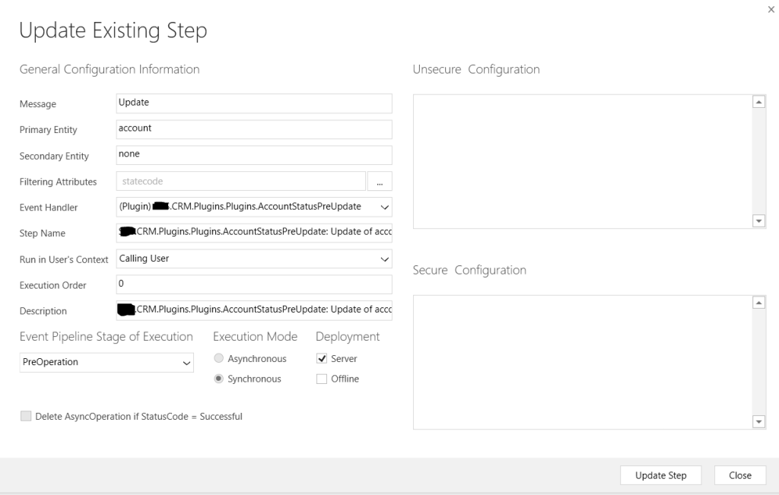The width and height of the screenshot is (779, 495).
Task: Toggle Delete AsyncOperation if StatusCode Successful checkbox
Action: [27, 416]
